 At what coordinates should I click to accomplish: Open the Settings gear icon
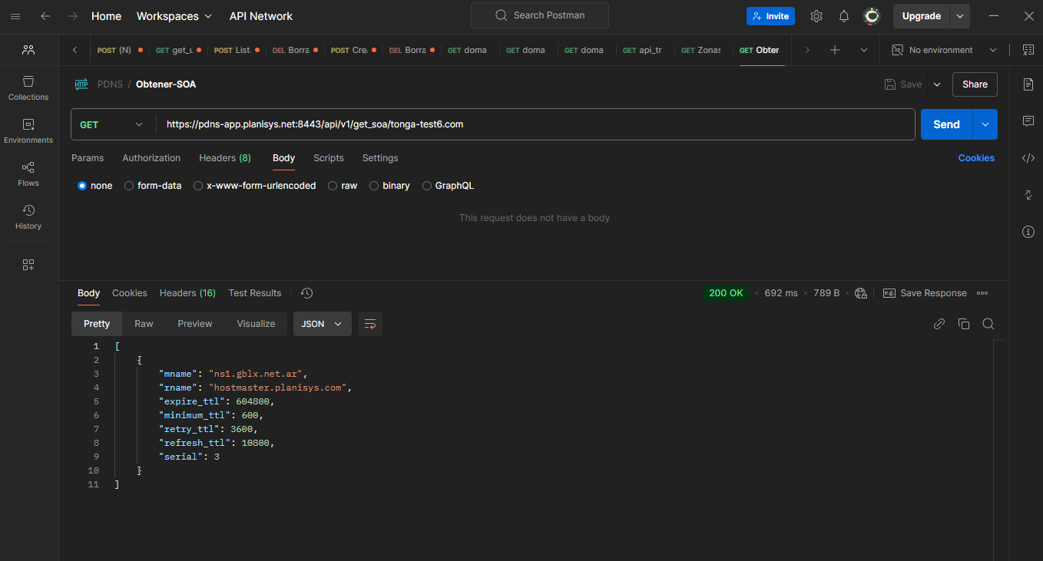pyautogui.click(x=816, y=16)
